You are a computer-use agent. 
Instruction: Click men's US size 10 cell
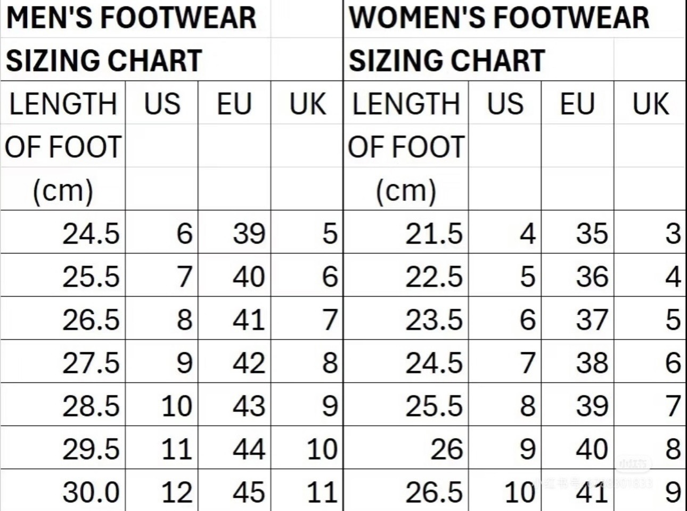[x=176, y=406]
